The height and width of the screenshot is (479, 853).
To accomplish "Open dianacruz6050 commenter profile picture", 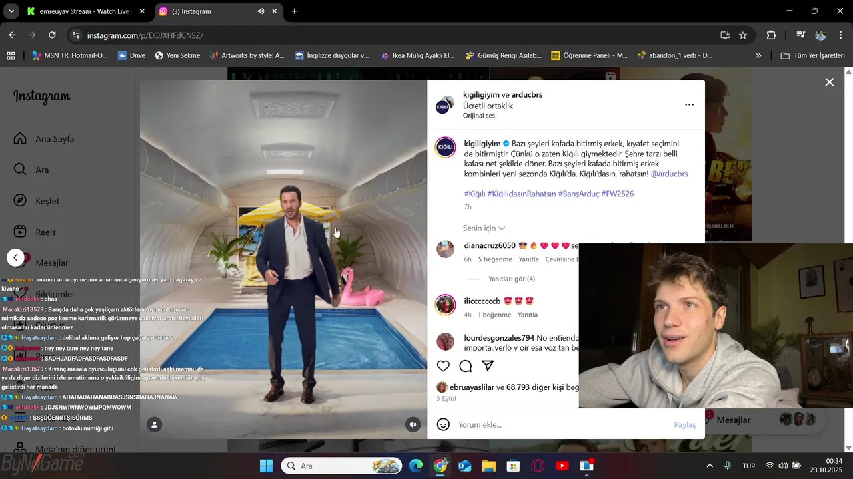I will pyautogui.click(x=445, y=249).
